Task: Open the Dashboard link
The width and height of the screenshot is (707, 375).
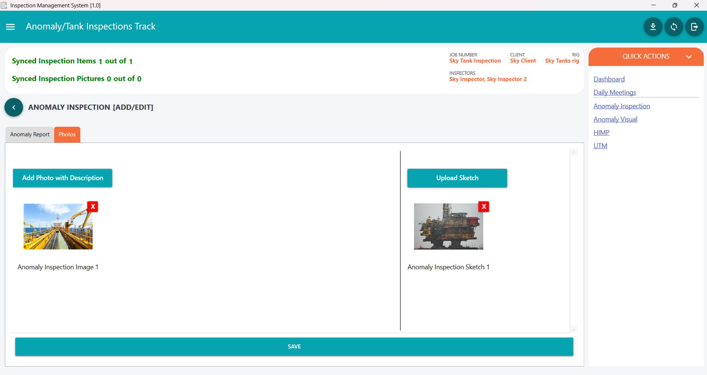Action: [609, 79]
